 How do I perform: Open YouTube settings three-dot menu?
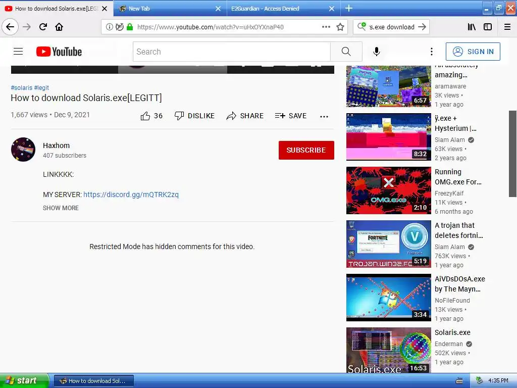431,52
